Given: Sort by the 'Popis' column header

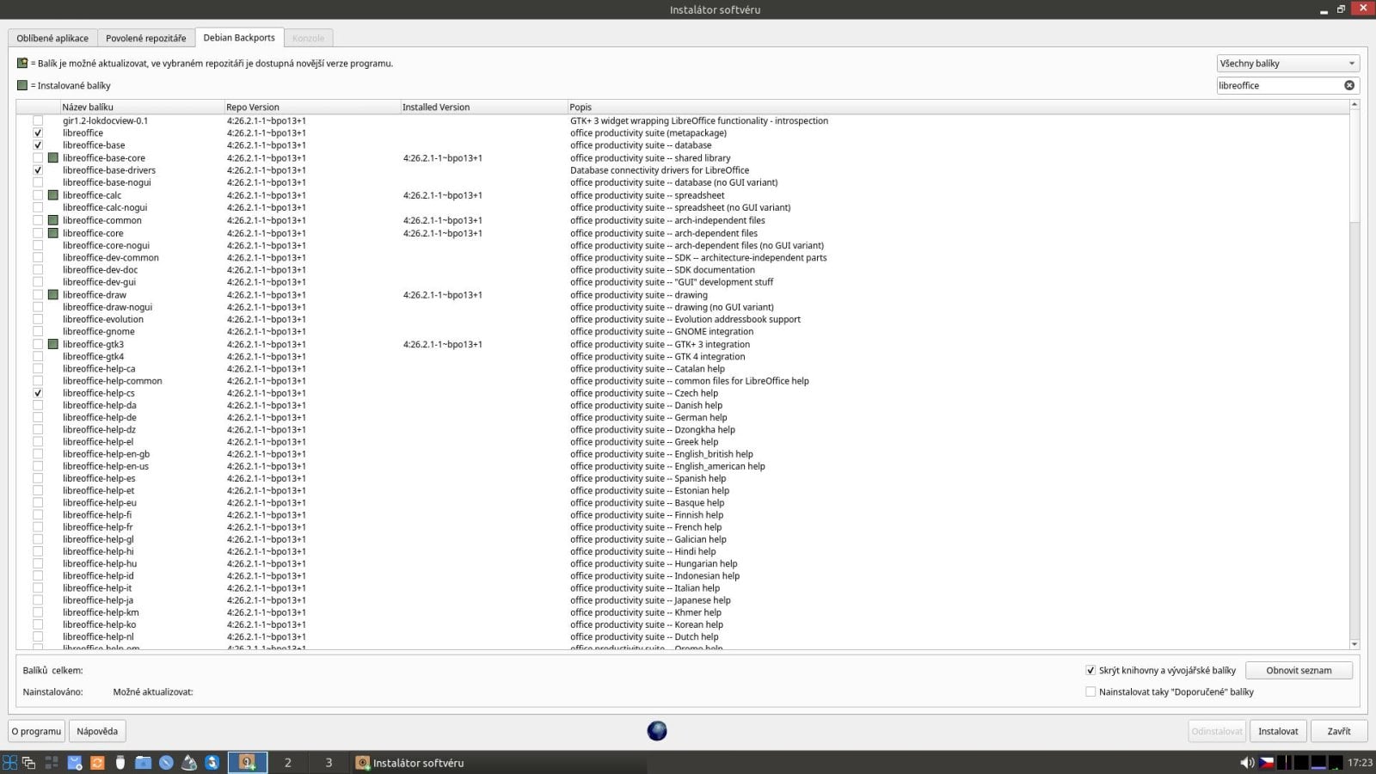Looking at the screenshot, I should click(x=958, y=107).
